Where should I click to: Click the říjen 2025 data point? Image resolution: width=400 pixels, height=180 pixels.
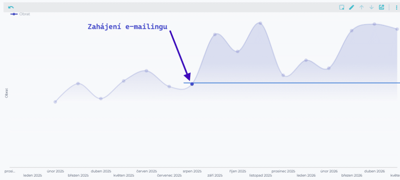coord(237,51)
